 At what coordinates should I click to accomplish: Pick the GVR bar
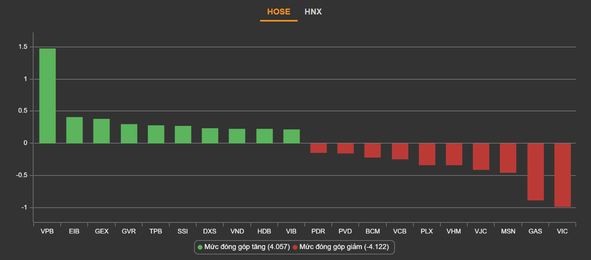129,134
